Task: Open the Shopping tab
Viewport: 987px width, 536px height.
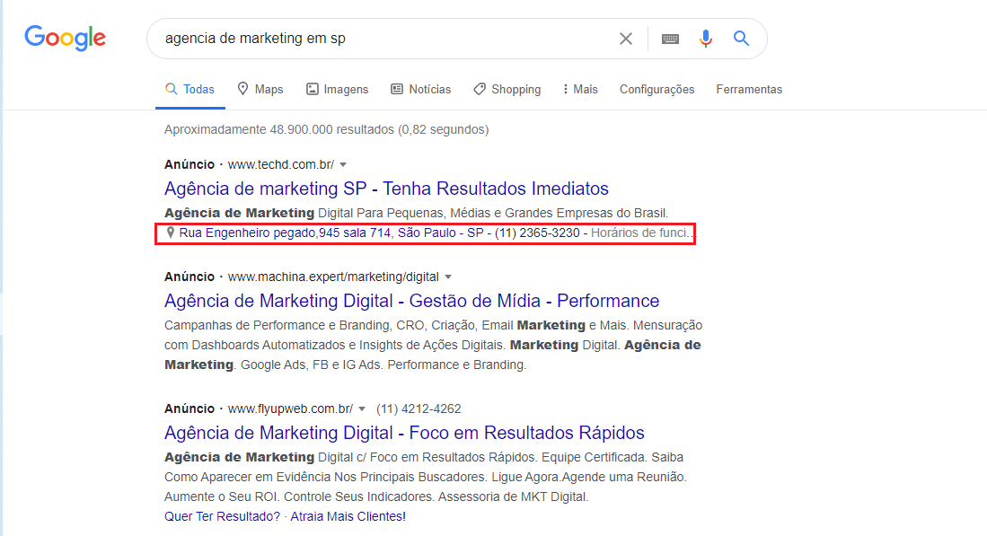Action: click(x=507, y=90)
